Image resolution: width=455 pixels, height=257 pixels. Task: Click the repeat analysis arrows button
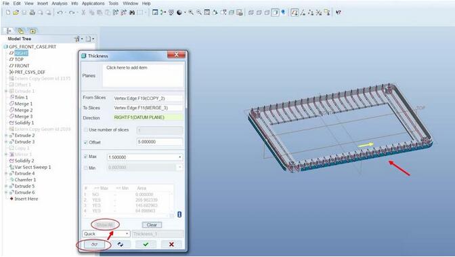[x=120, y=245]
